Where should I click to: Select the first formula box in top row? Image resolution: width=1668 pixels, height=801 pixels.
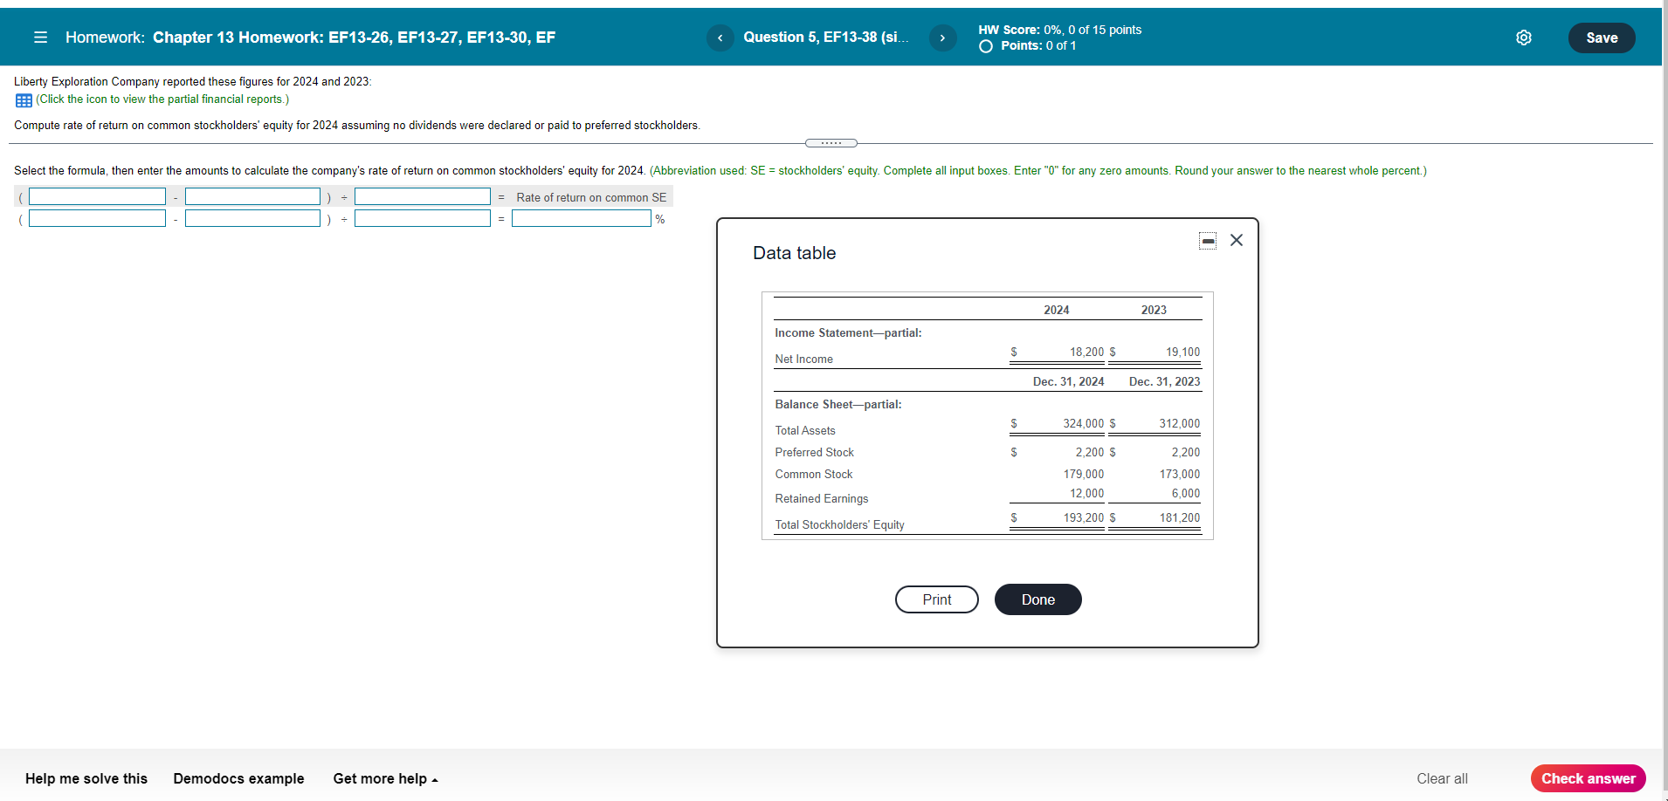[97, 197]
